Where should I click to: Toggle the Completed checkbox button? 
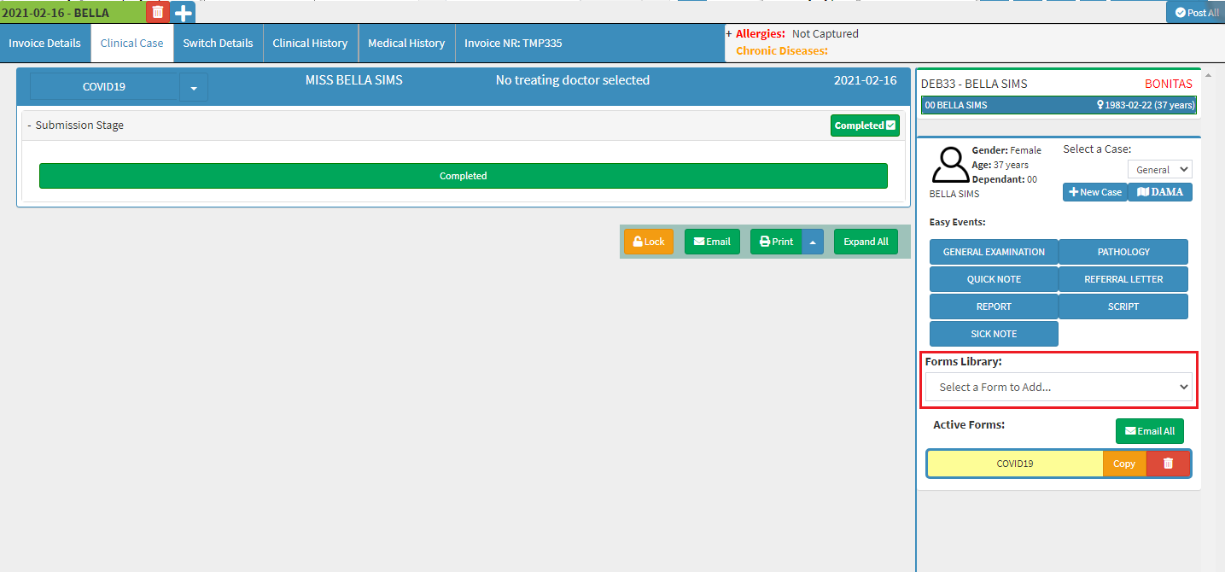click(865, 125)
